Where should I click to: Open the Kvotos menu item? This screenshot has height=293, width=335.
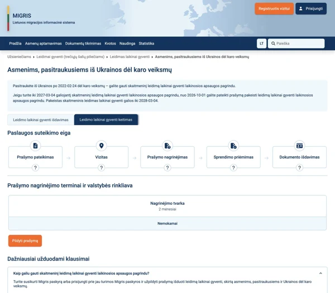(110, 44)
